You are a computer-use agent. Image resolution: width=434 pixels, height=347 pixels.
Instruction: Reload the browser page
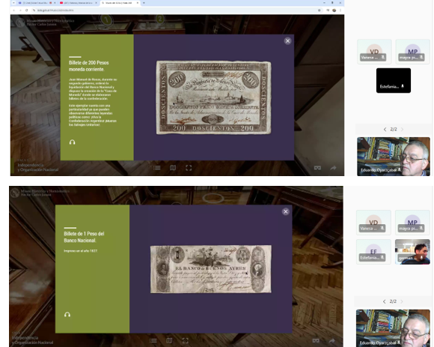click(27, 10)
